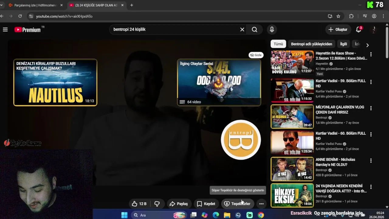Open options for Hayrettin ile Kaos Show video

(371, 54)
